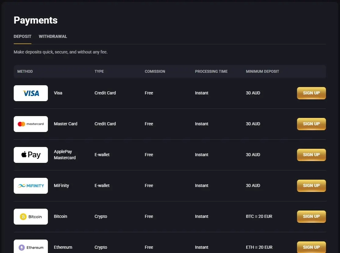Click the MiFinity logo card
This screenshot has width=340, height=253.
click(x=31, y=185)
